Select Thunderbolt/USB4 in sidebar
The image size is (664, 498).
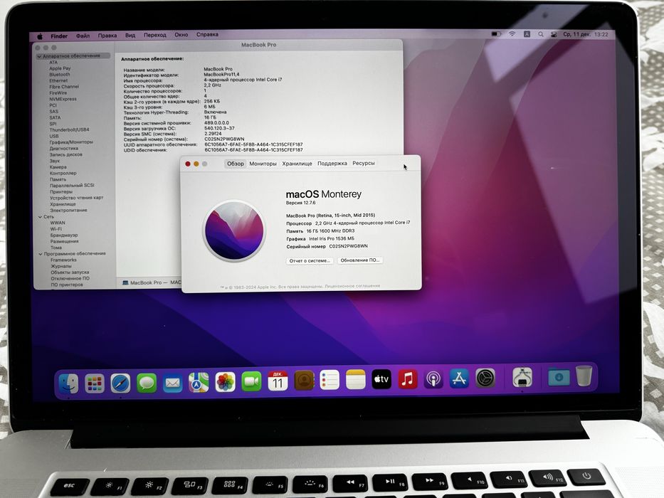pyautogui.click(x=69, y=130)
